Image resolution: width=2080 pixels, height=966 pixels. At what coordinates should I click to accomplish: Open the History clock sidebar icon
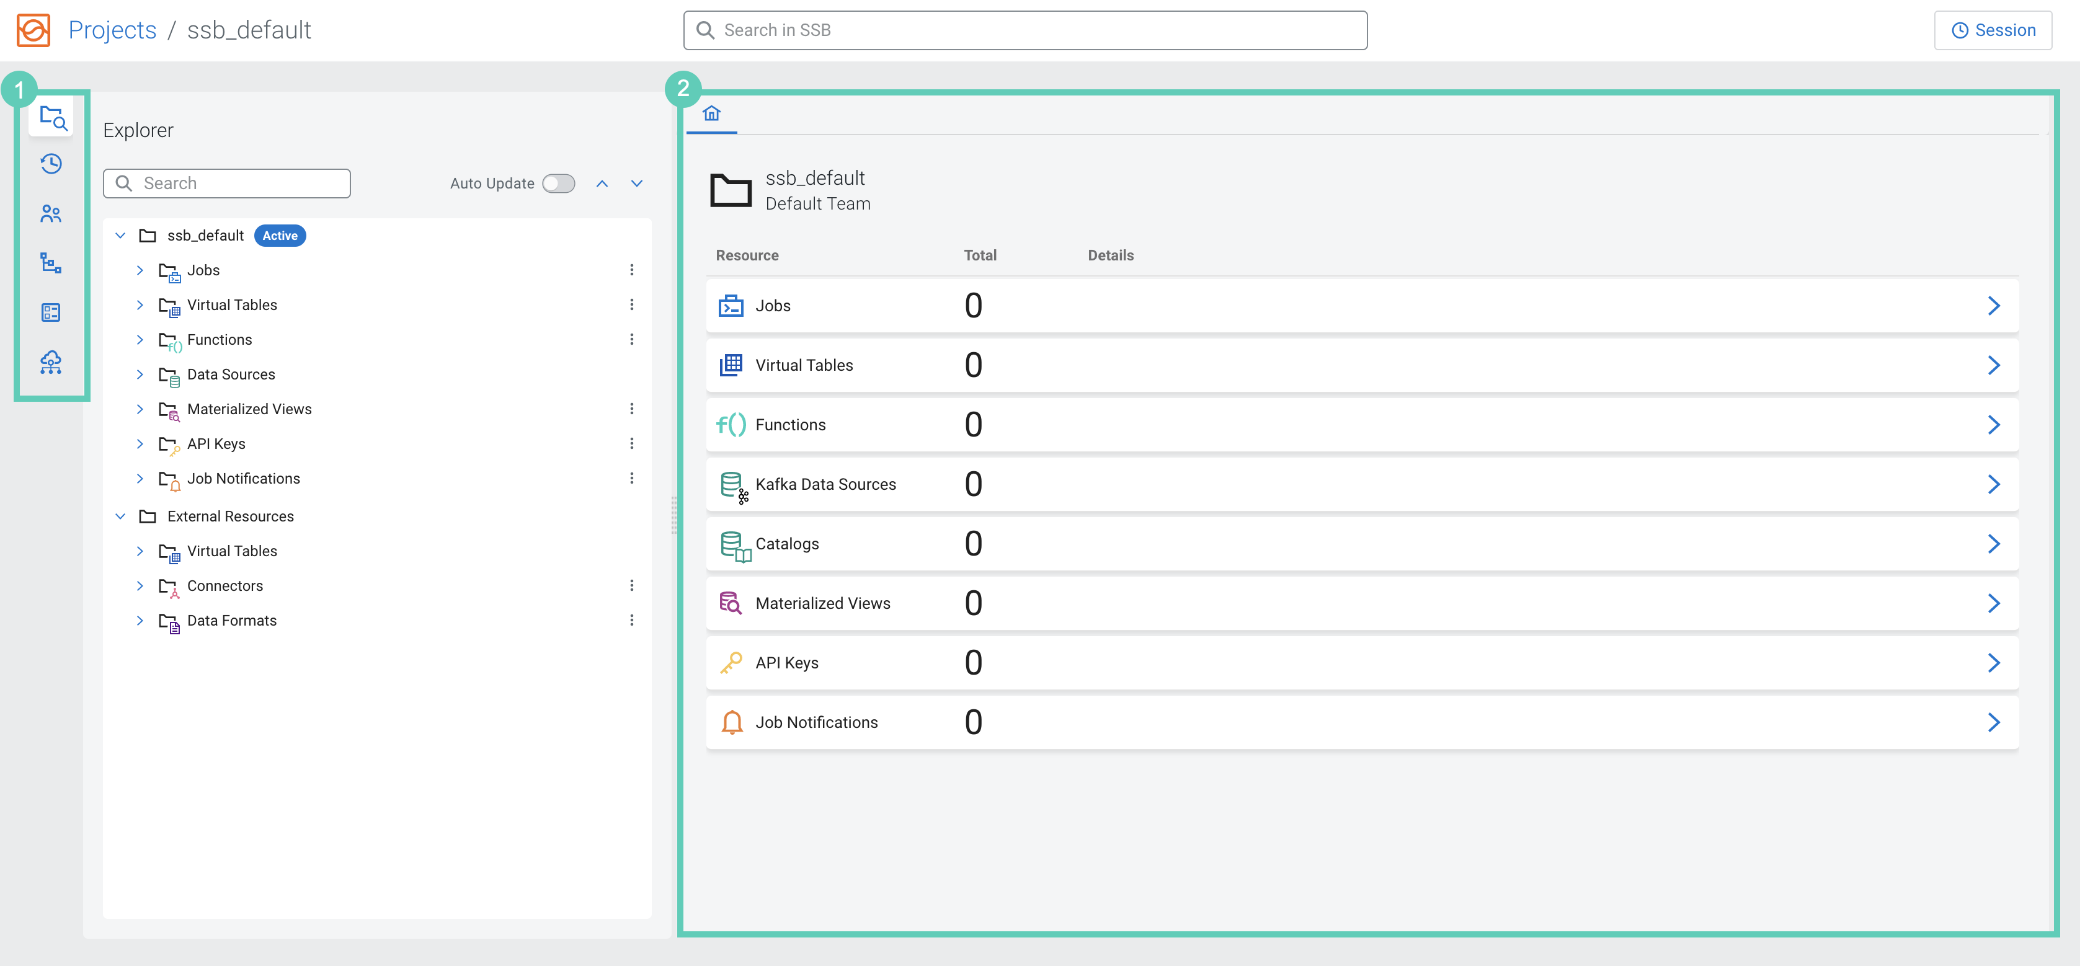coord(51,165)
